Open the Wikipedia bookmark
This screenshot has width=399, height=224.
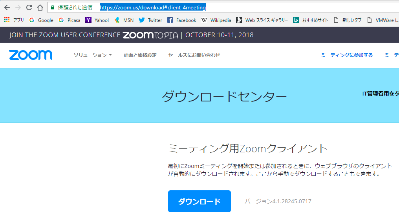(x=216, y=20)
